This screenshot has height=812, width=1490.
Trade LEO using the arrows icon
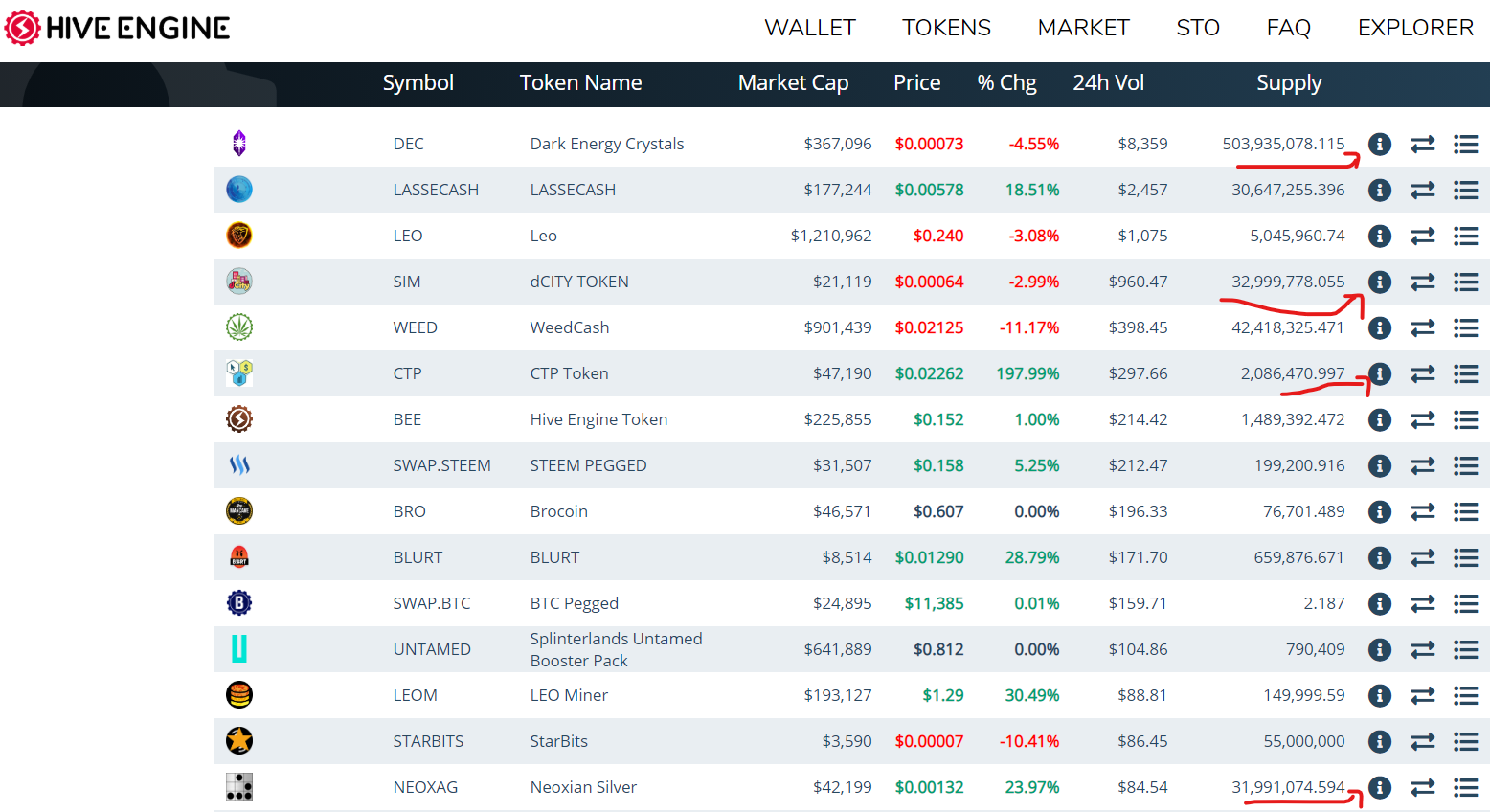tap(1423, 236)
